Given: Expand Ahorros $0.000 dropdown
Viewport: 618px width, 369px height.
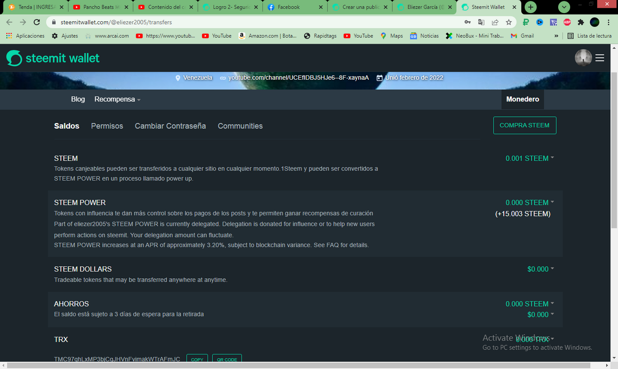Looking at the screenshot, I should (x=541, y=314).
